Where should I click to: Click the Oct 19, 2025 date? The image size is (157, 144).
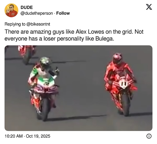point(38,136)
